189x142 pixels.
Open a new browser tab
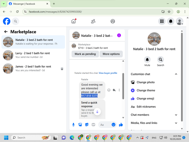point(54,4)
